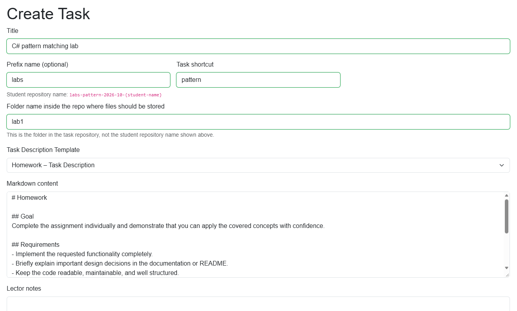517x311 pixels.
Task: Click the "Task shortcut" label
Action: tap(195, 65)
